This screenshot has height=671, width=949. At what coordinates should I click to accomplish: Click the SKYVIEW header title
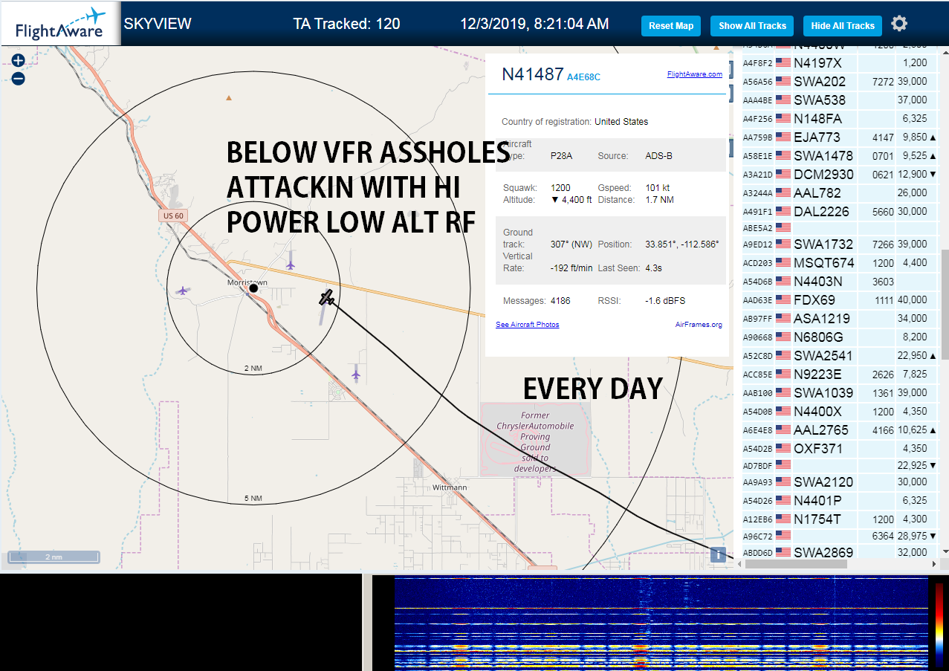[x=158, y=24]
